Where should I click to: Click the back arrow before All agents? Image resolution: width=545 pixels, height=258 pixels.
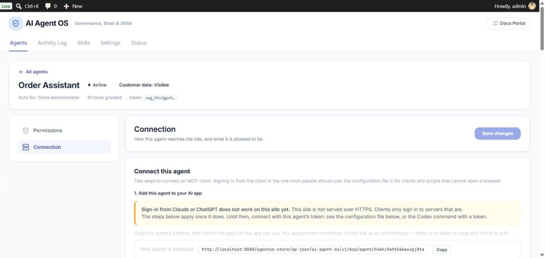[x=21, y=72]
